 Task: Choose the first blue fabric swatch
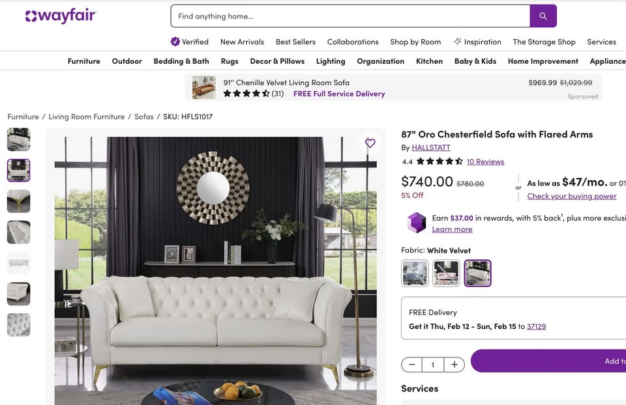point(415,273)
